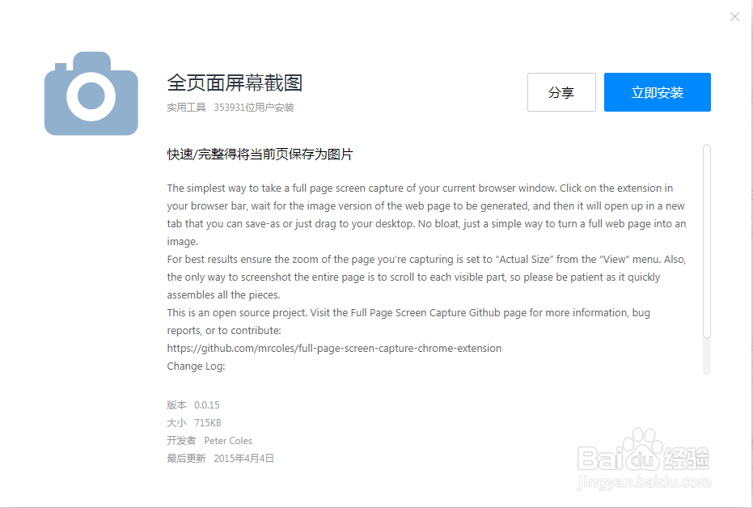Screen dimensions: 753x508
Task: Click the Change Log: line
Action: [x=196, y=366]
